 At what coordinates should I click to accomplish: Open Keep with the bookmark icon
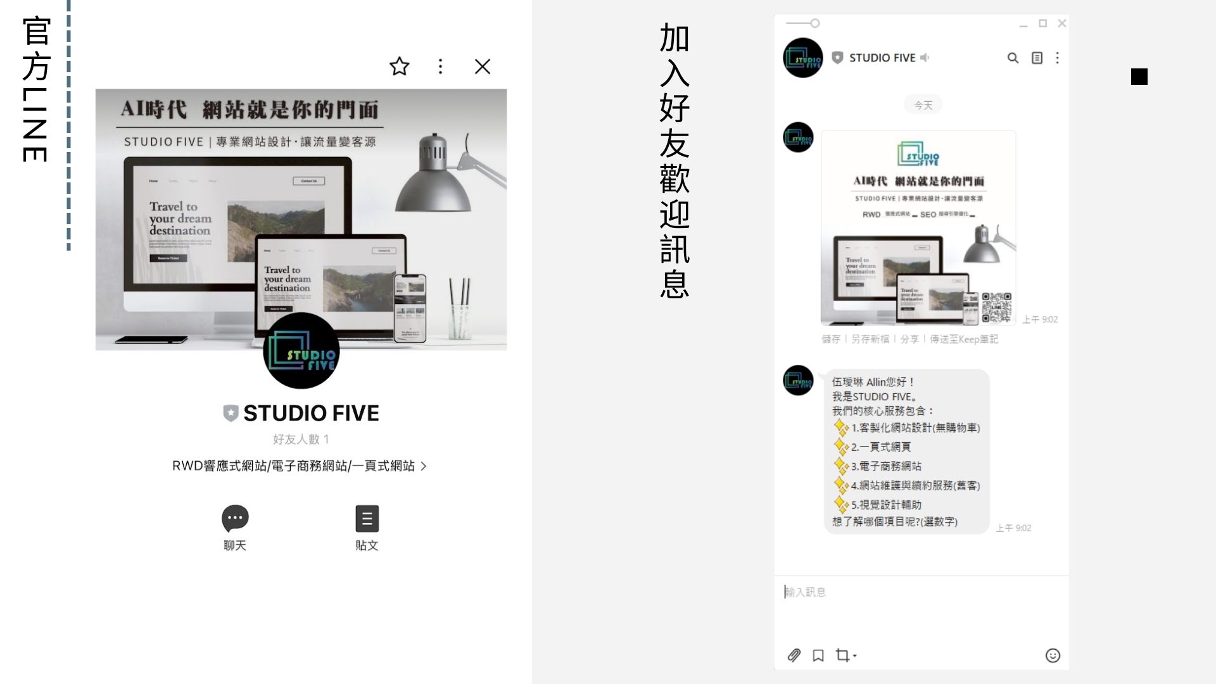point(818,655)
